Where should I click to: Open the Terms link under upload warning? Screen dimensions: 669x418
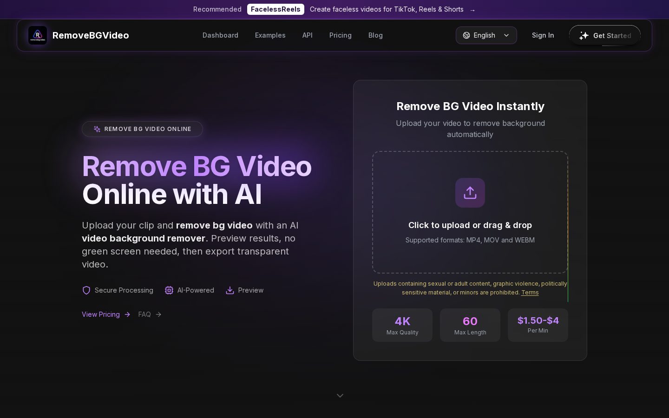click(530, 293)
